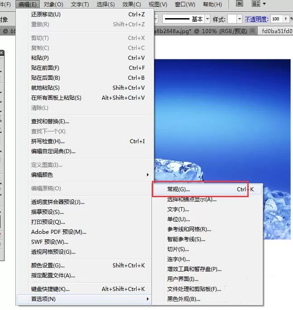The image size is (293, 310).
Task: Open 智能参考线(S)... preferences
Action: point(208,239)
